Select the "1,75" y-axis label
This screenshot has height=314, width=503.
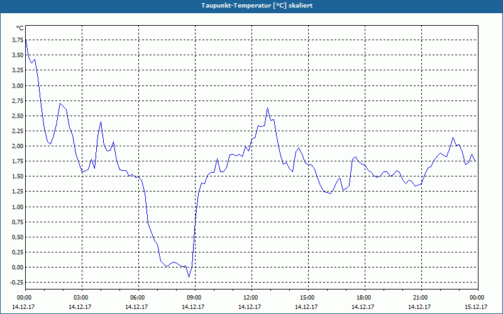click(18, 161)
